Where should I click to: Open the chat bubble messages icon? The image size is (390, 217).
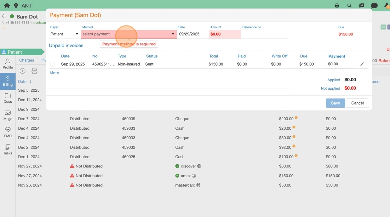(x=374, y=6)
